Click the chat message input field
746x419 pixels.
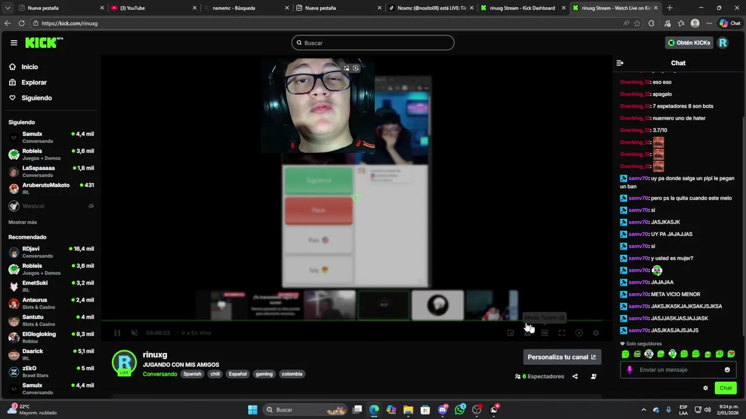pos(678,370)
